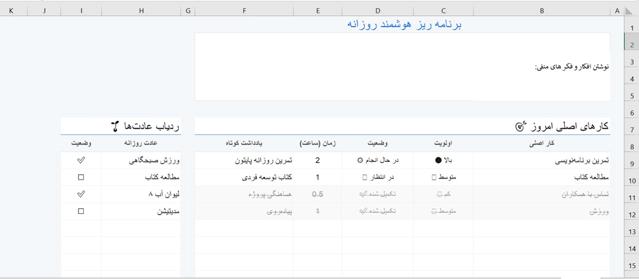Click the زمان (ساعت) heading cell
Image resolution: width=639 pixels, height=279 pixels.
[x=318, y=143]
